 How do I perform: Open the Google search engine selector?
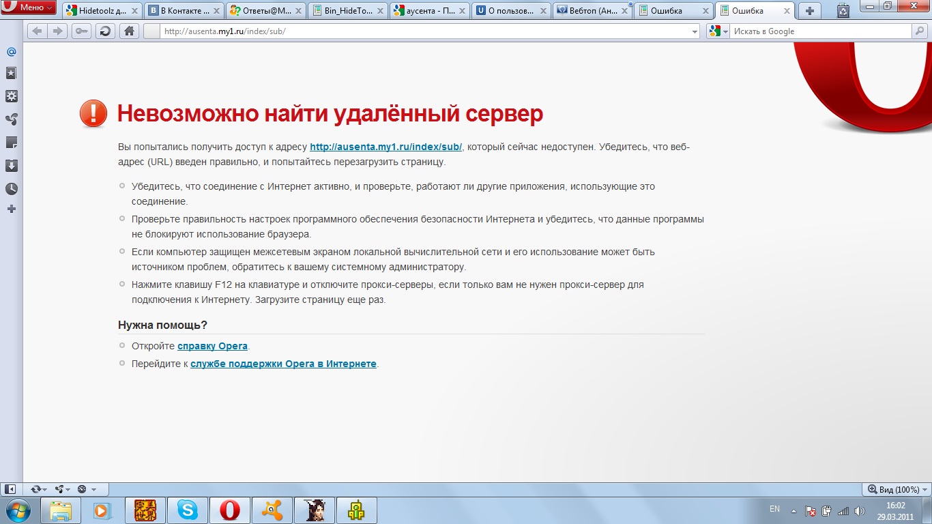718,31
